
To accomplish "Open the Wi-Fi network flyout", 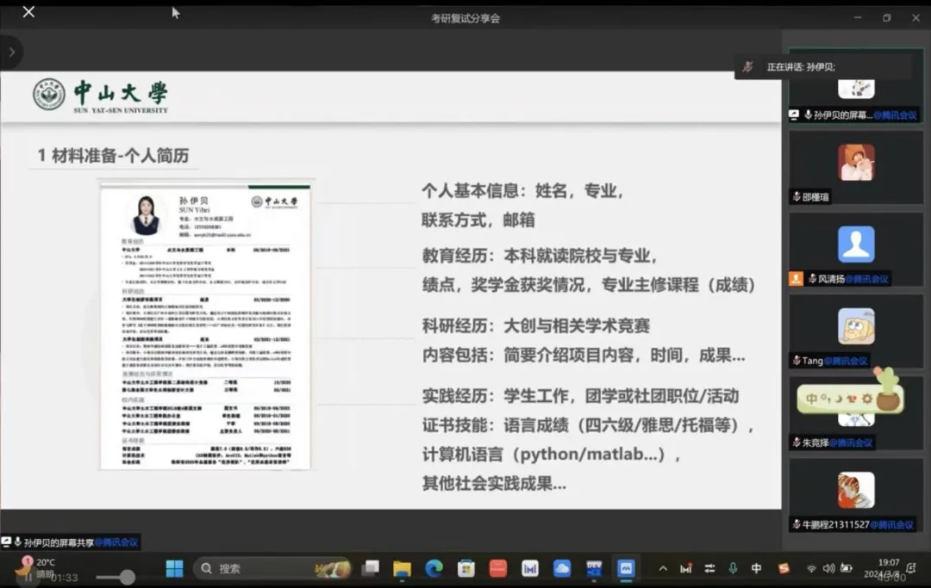I will pos(811,568).
